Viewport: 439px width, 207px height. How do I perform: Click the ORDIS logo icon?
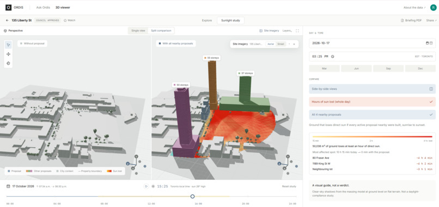(8, 8)
